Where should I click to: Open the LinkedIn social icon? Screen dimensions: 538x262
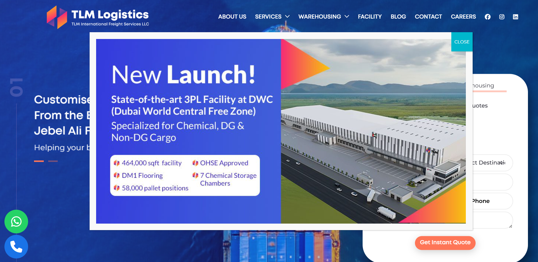tap(516, 17)
